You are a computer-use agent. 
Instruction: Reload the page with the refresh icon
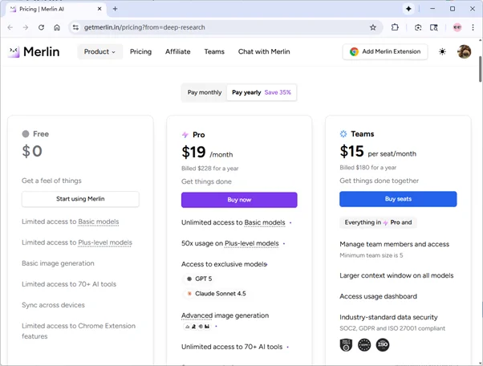point(40,27)
